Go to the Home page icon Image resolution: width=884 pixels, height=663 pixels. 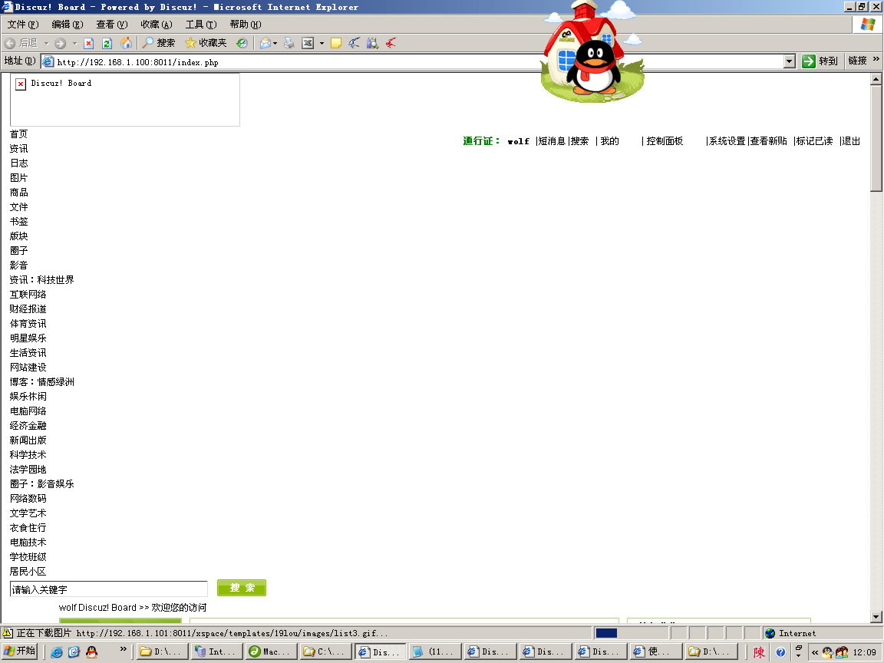click(127, 43)
